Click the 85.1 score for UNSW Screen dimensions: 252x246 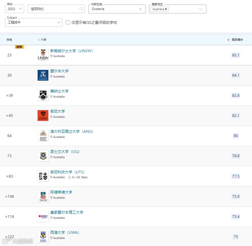(235, 55)
